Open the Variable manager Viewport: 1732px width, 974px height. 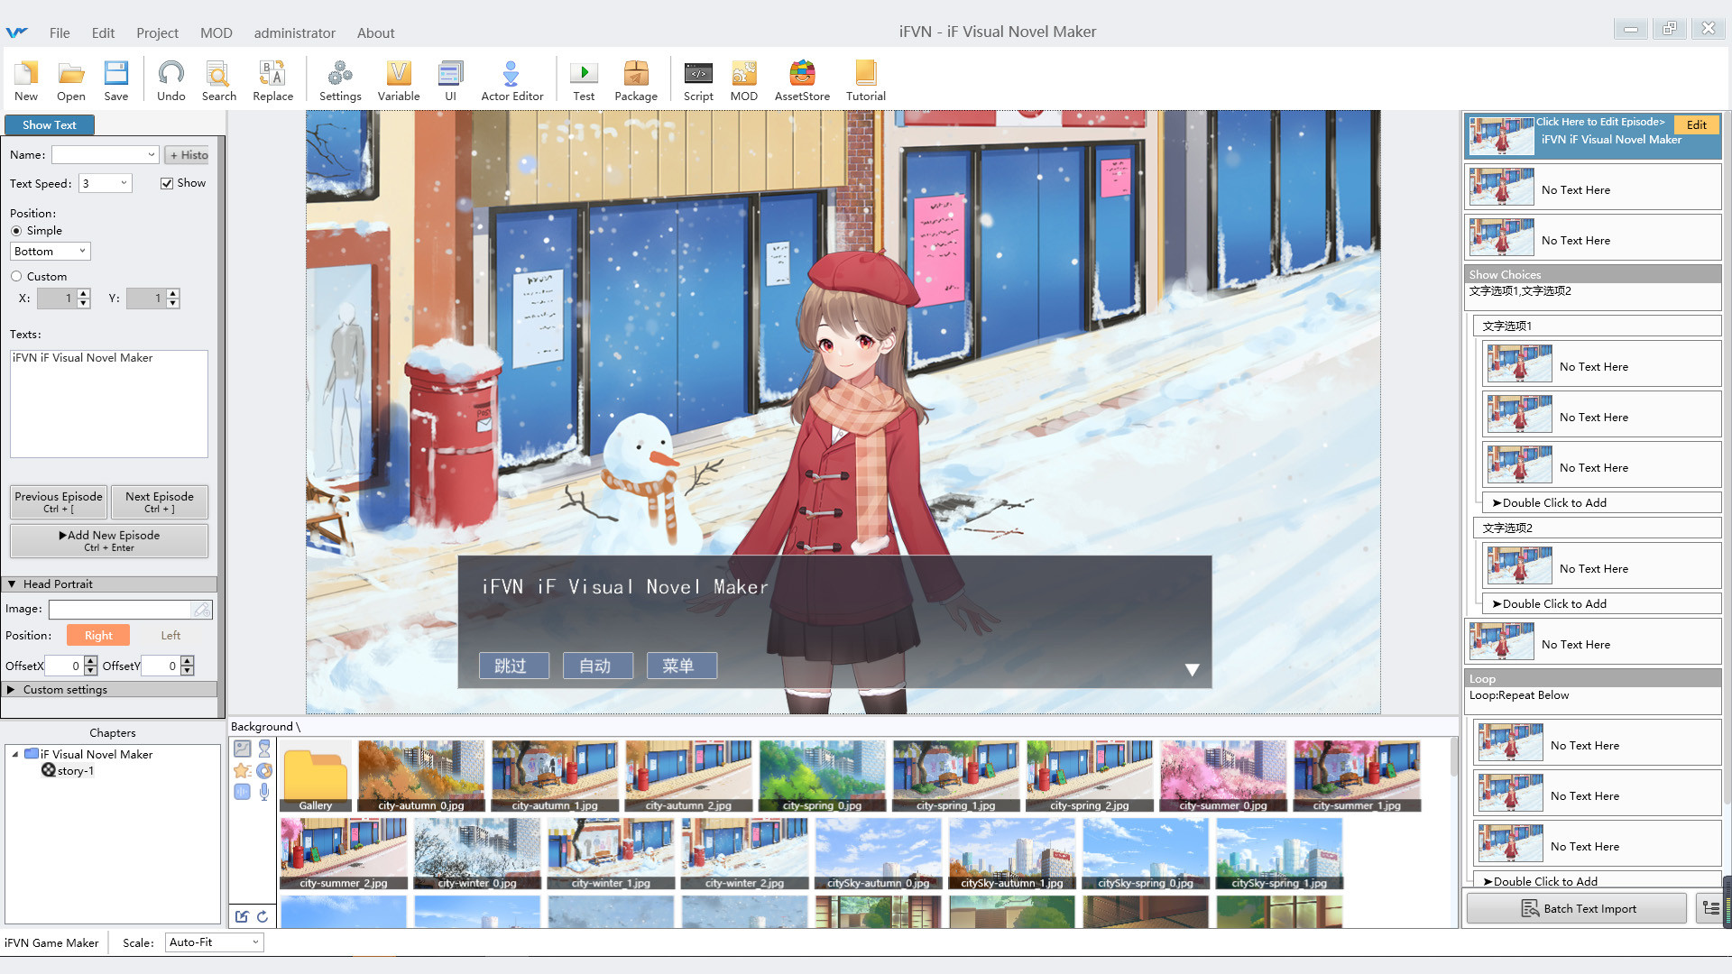398,79
